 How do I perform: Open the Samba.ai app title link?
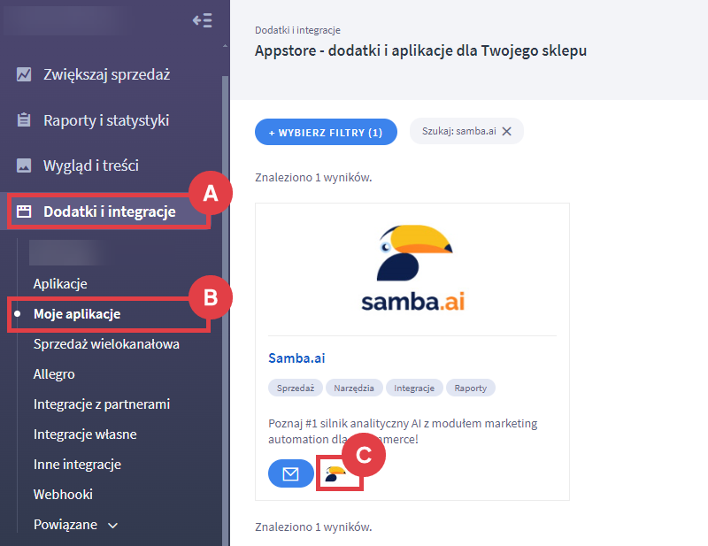pos(296,358)
